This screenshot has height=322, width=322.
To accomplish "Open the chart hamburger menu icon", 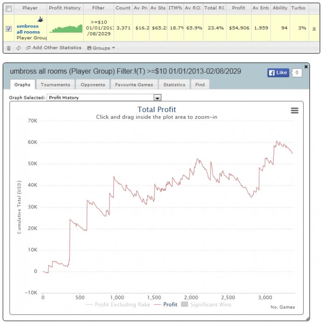I will click(x=294, y=111).
